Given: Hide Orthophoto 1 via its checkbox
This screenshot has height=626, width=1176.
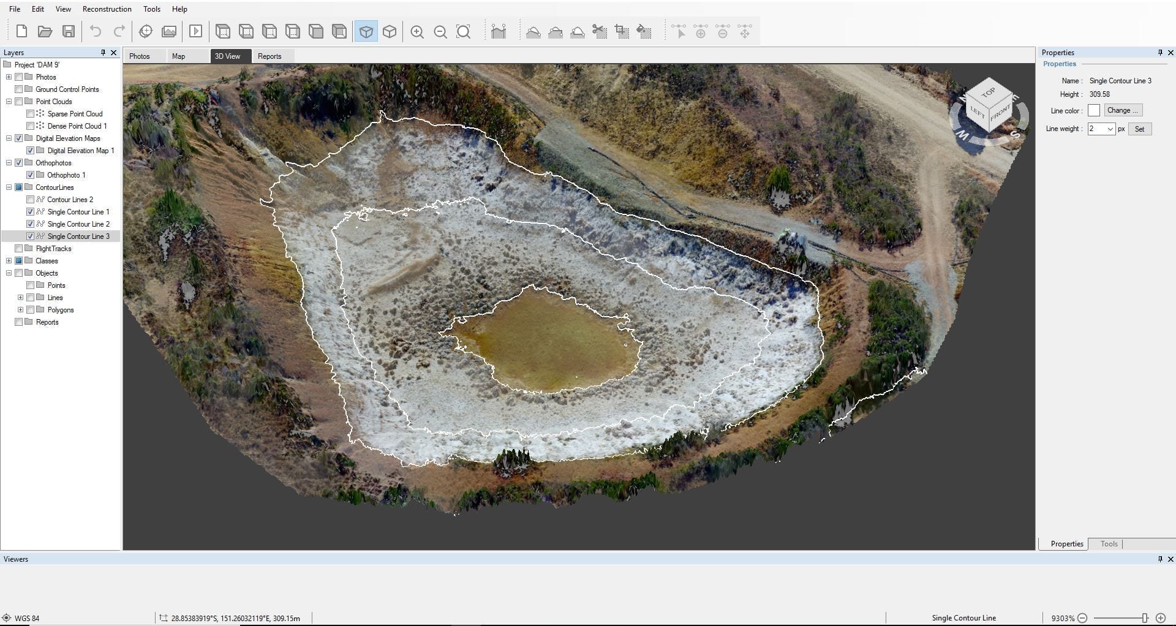Looking at the screenshot, I should (x=30, y=175).
